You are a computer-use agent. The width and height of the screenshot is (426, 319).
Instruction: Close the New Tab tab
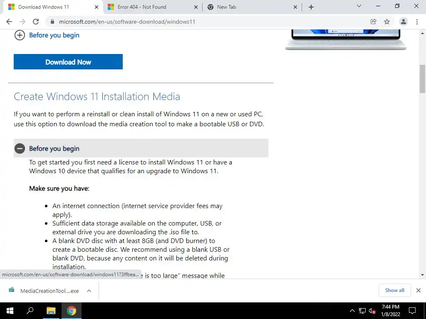pos(295,7)
